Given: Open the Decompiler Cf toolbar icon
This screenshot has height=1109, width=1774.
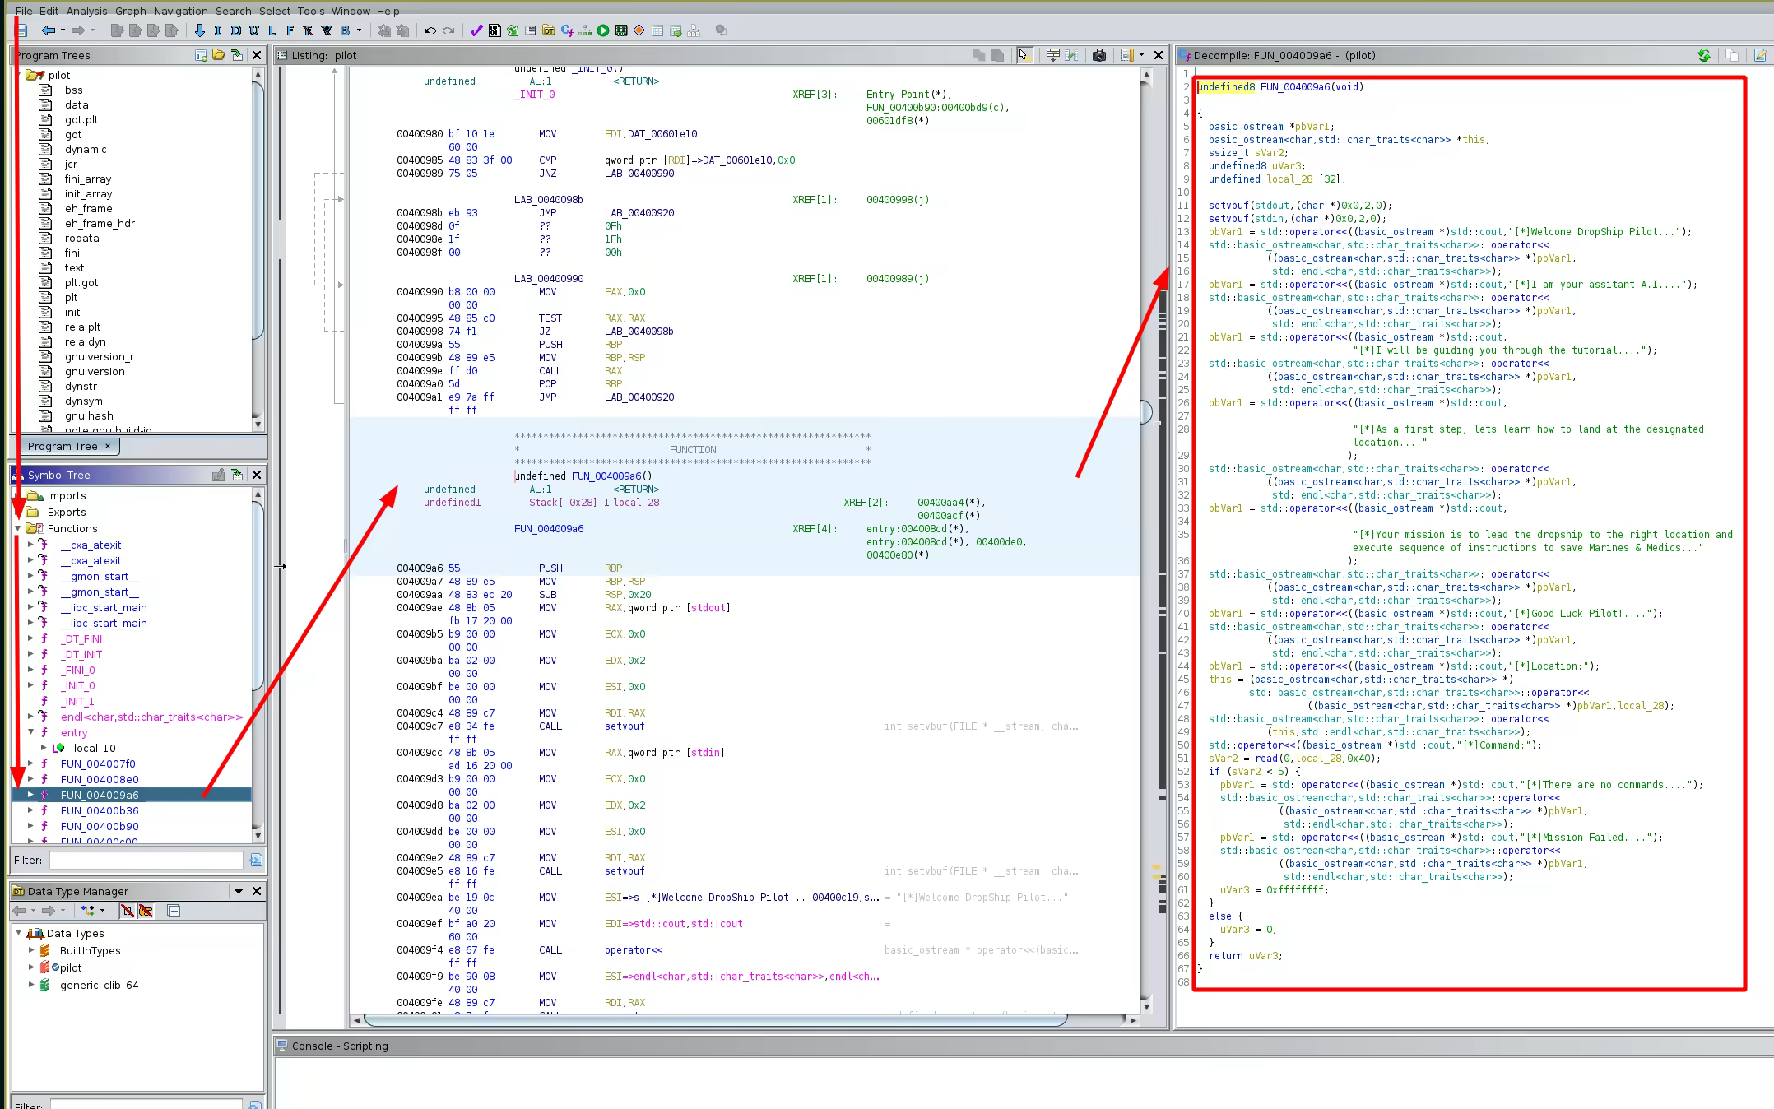Looking at the screenshot, I should tap(567, 30).
